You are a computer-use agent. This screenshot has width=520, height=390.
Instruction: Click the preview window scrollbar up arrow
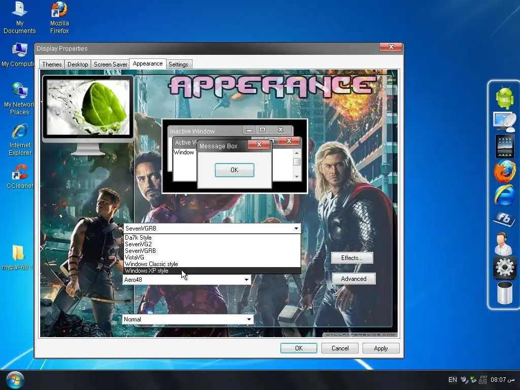coord(297,153)
